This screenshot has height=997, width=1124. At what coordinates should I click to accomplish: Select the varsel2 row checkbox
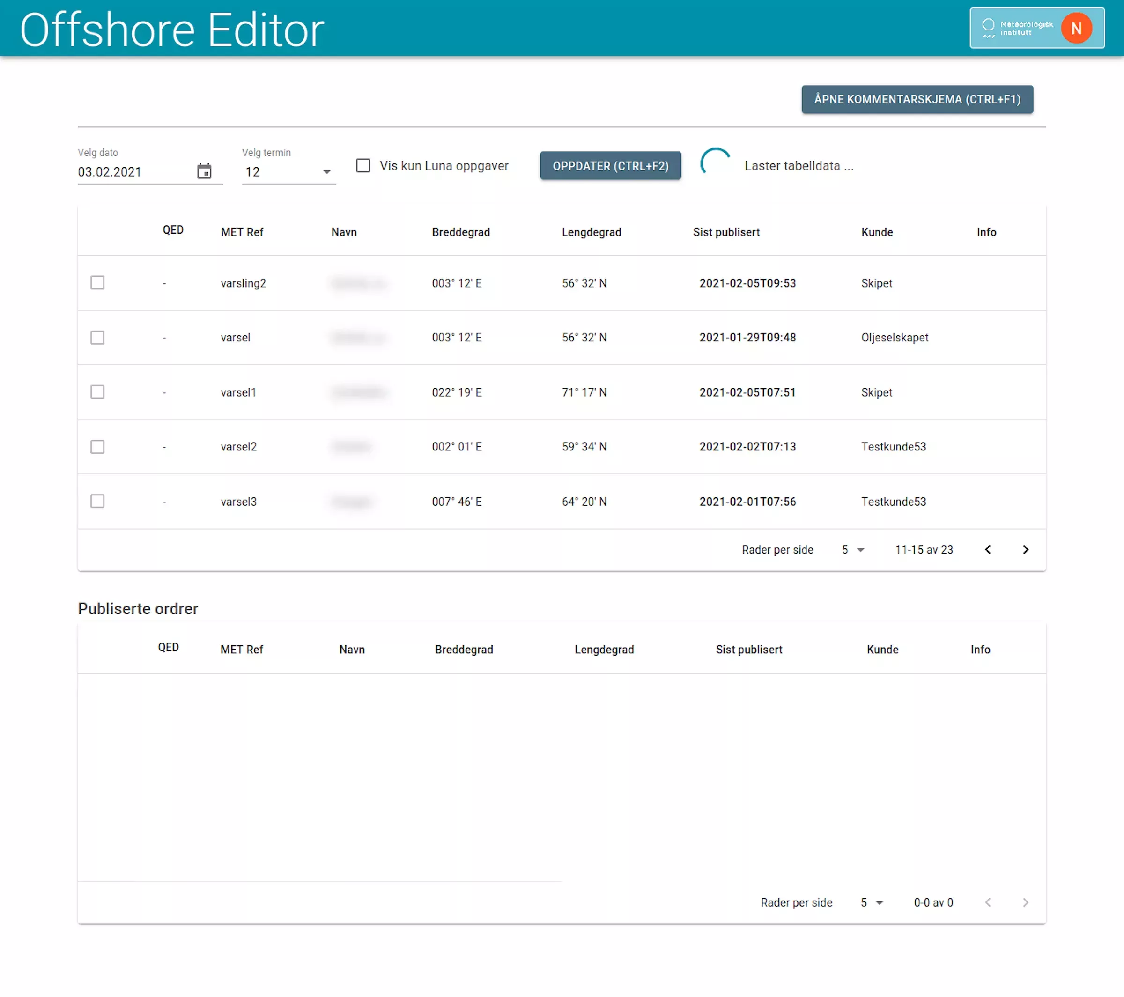coord(97,447)
